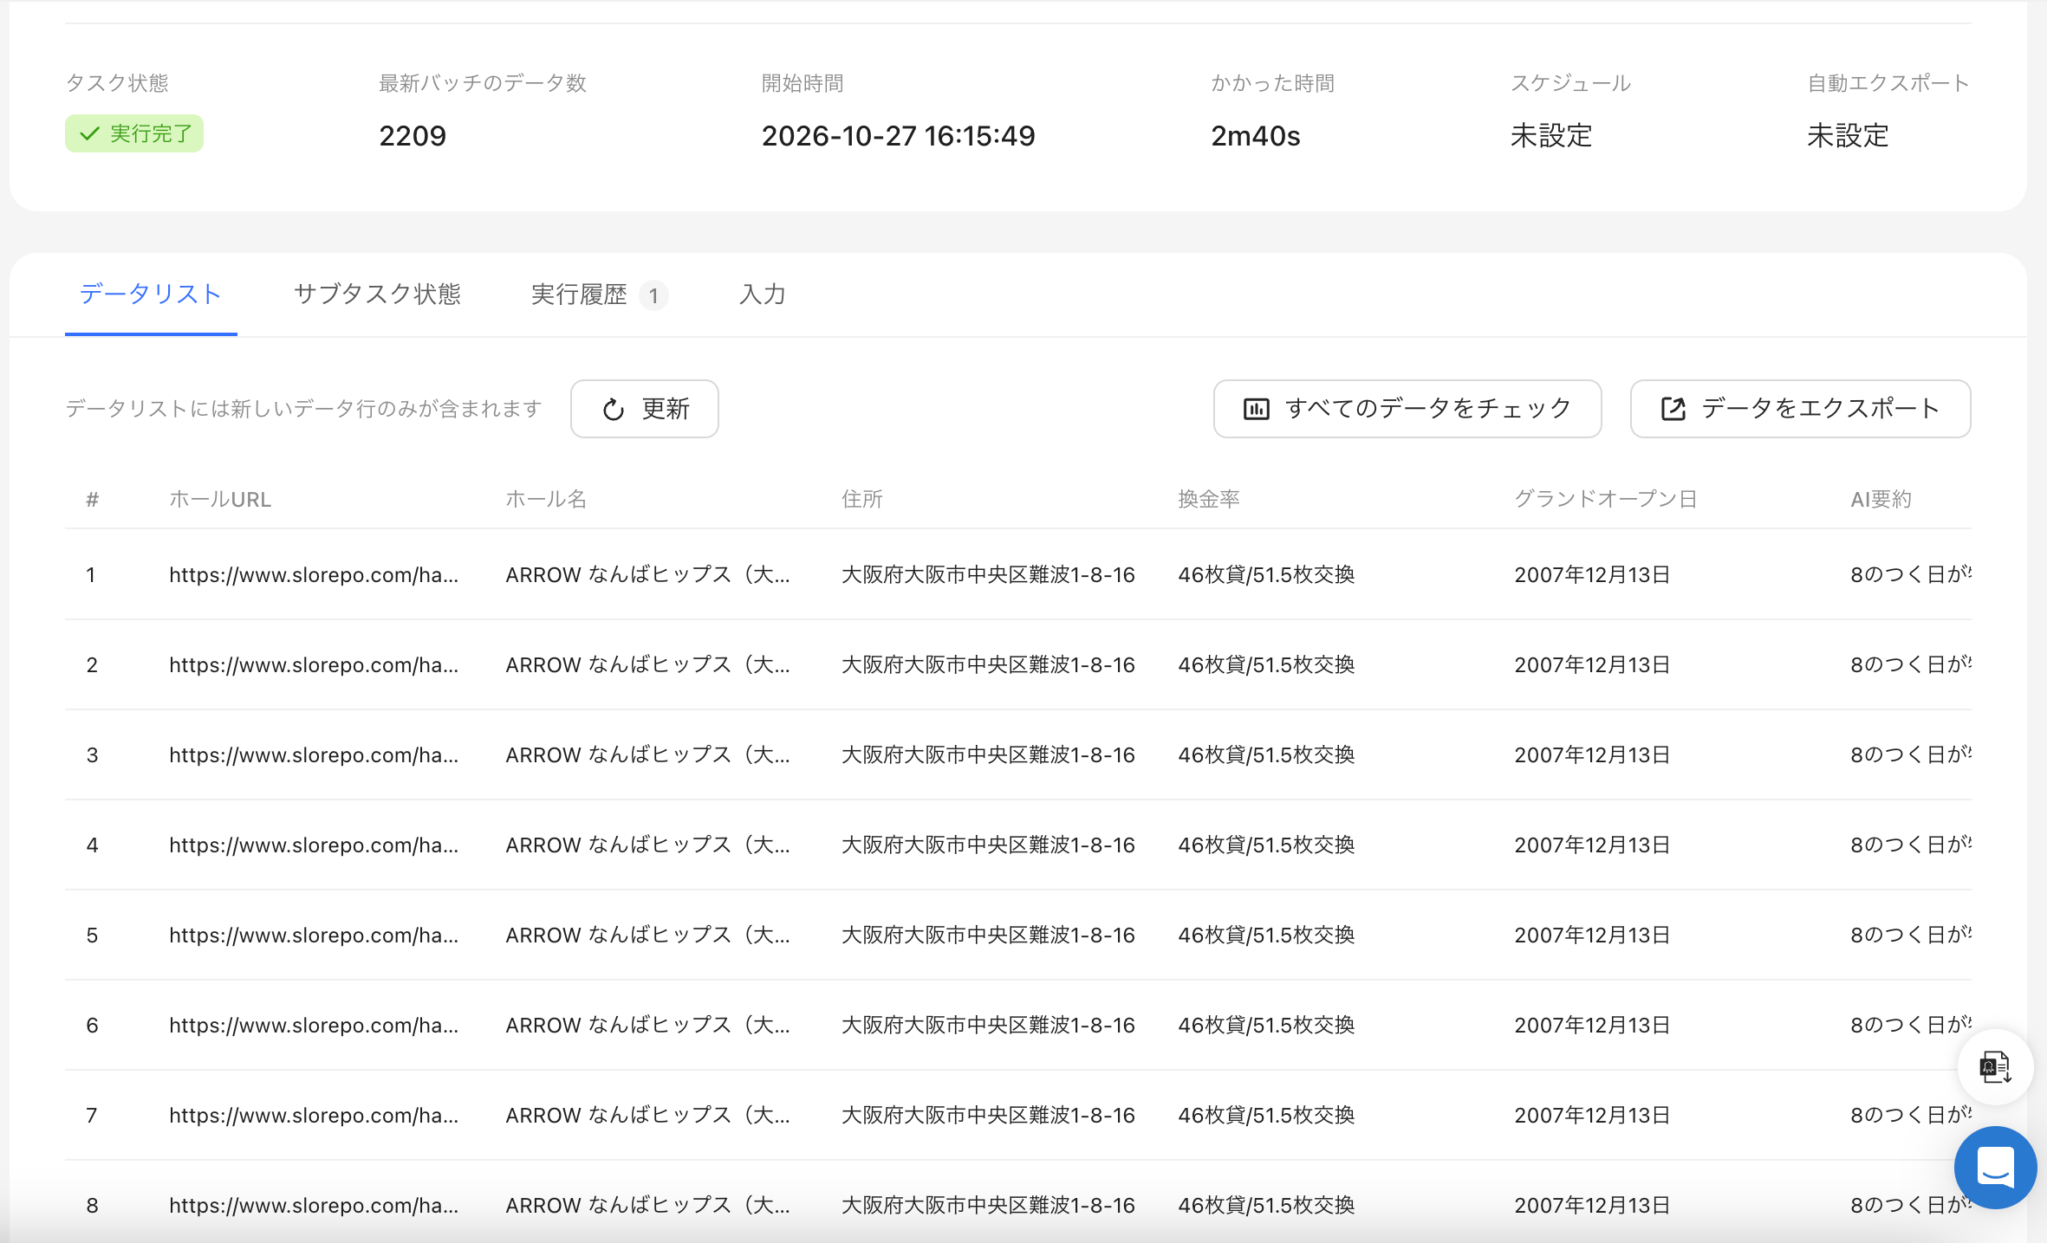Screen dimensions: 2047x1243
Task: Click the 実行完了 status badge
Action: 134,133
